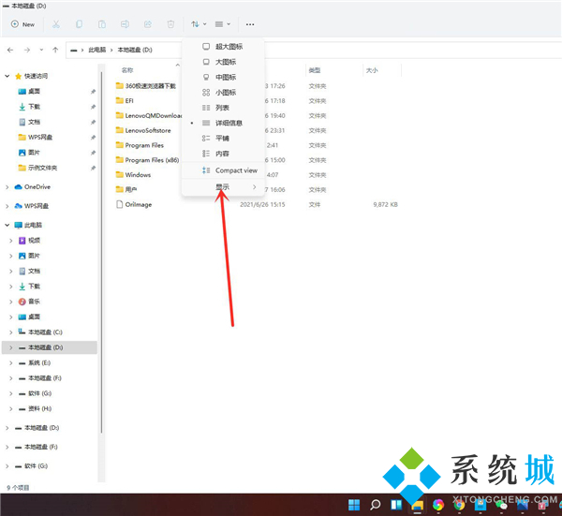Image resolution: width=562 pixels, height=516 pixels.
Task: Collapse the 快速访问 tree section
Action: (7, 76)
